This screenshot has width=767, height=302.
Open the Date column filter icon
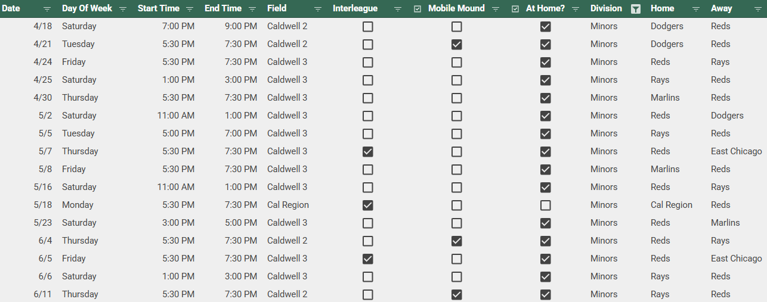47,9
